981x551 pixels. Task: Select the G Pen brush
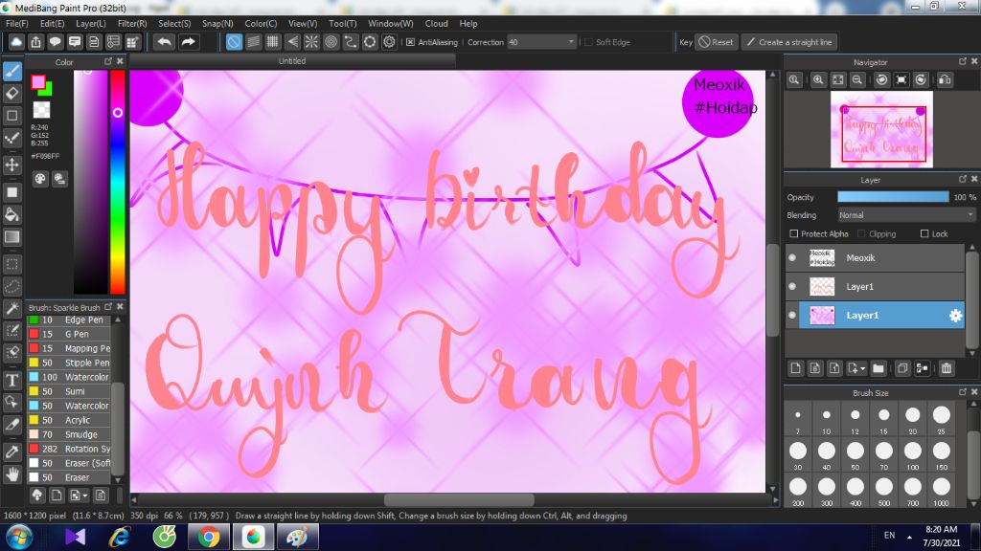click(69, 334)
